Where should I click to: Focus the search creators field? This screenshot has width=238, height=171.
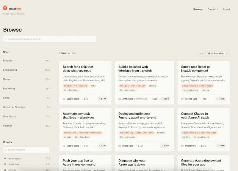click(x=26, y=150)
